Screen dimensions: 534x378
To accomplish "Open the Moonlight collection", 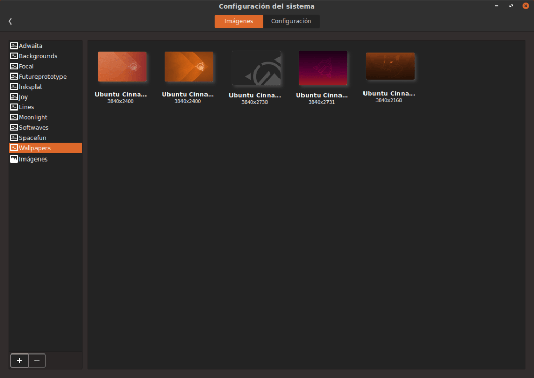I will (33, 117).
